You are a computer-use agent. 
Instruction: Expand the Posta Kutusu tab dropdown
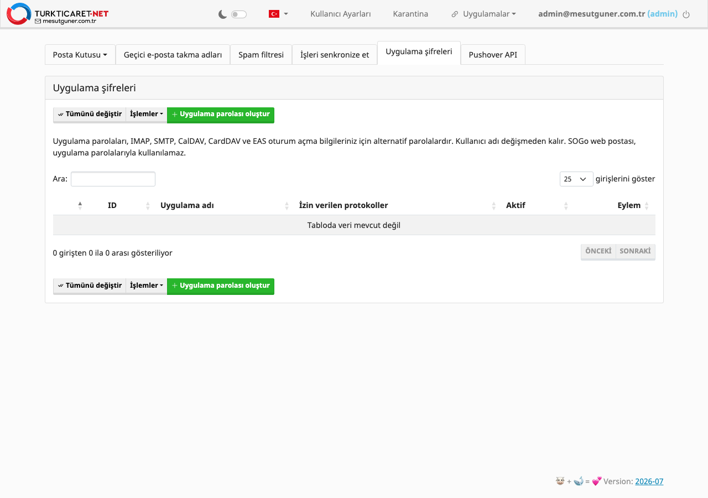coord(80,55)
